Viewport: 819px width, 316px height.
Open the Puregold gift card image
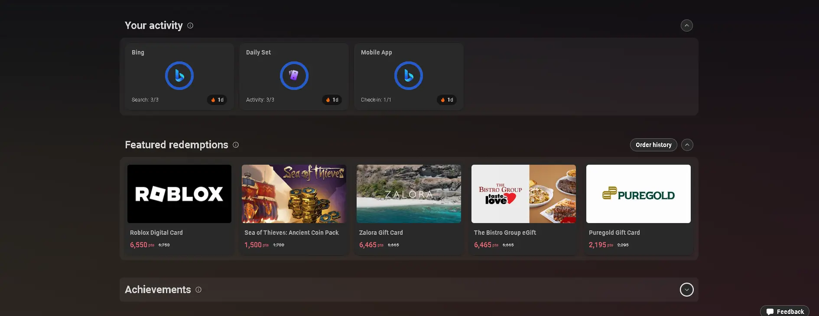[638, 194]
